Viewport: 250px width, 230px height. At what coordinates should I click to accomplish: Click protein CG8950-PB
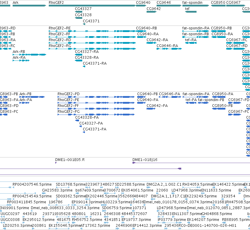coord(222,106)
